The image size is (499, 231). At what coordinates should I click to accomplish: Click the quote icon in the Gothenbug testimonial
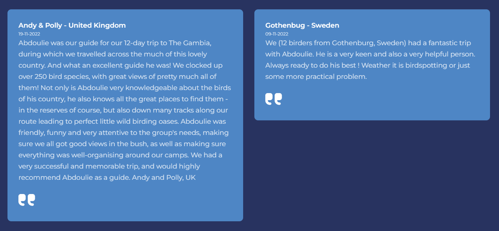(273, 99)
